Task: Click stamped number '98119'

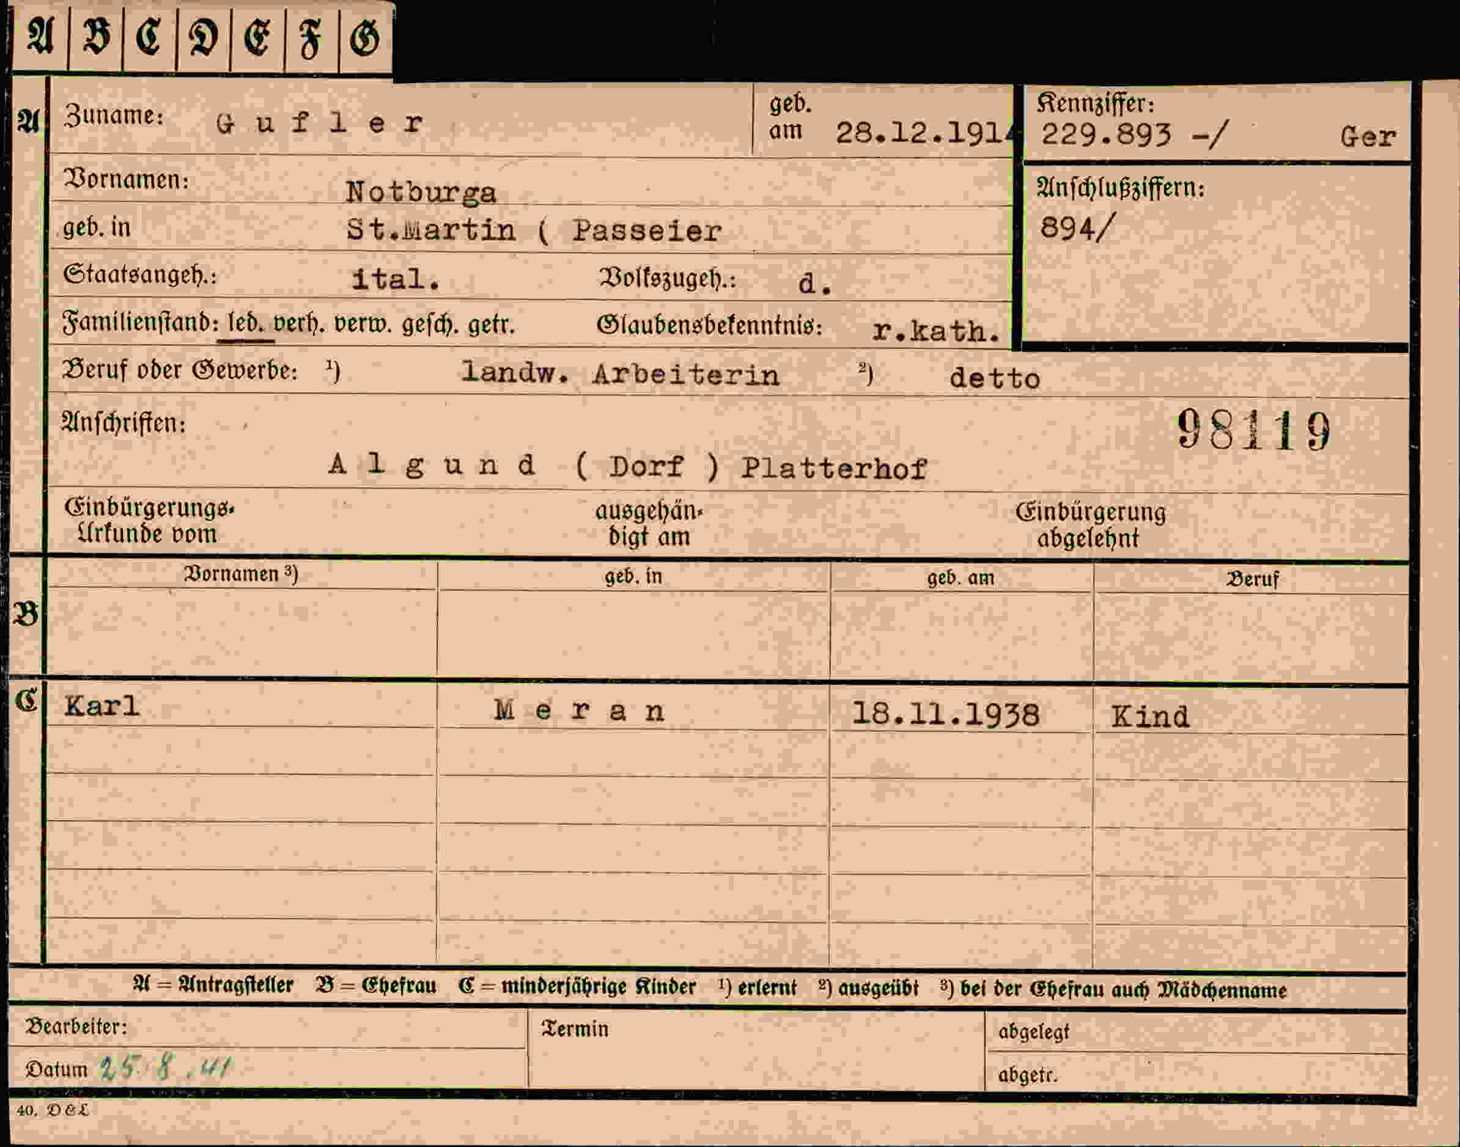Action: pos(1254,430)
